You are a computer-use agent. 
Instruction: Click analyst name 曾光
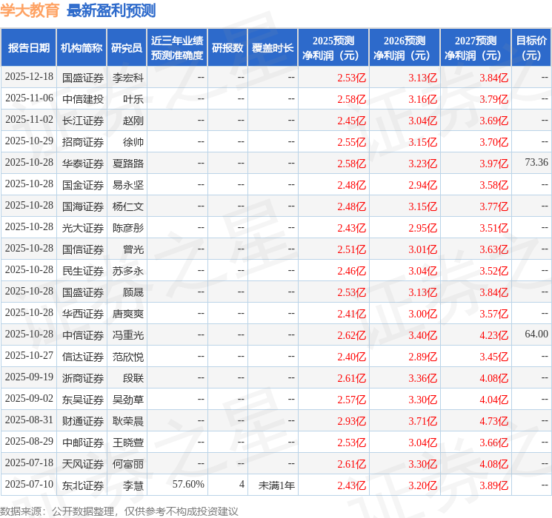click(133, 249)
